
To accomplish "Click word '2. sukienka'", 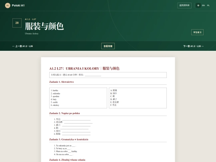I will 55,93.
